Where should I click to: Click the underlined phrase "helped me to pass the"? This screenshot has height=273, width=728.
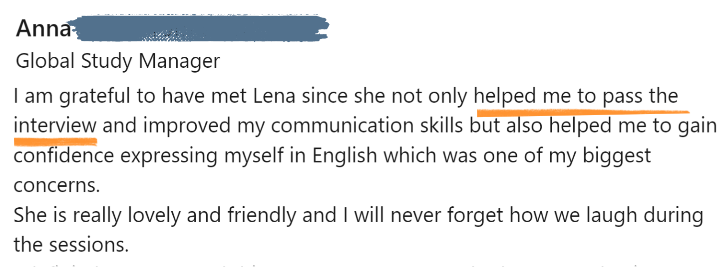(x=577, y=96)
